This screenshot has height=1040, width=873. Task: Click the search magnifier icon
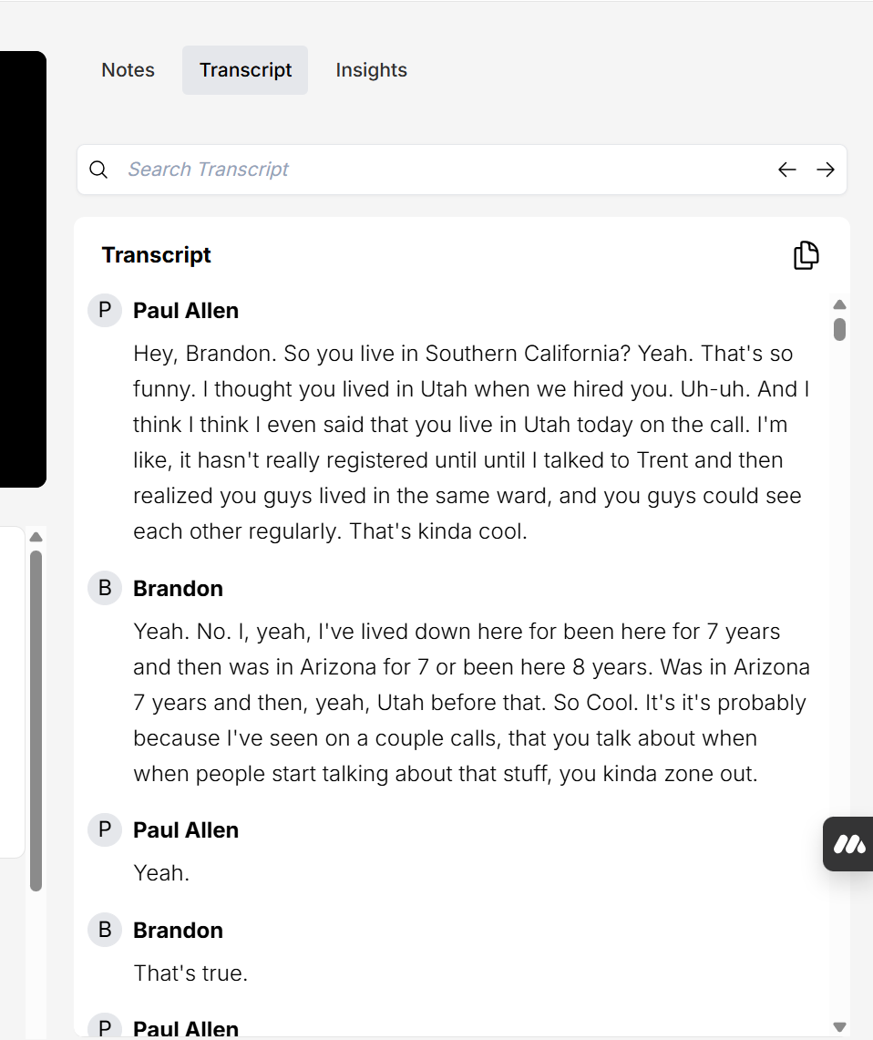tap(98, 170)
